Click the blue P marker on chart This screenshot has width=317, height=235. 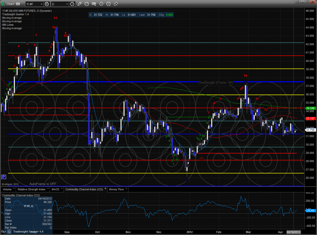point(4,177)
